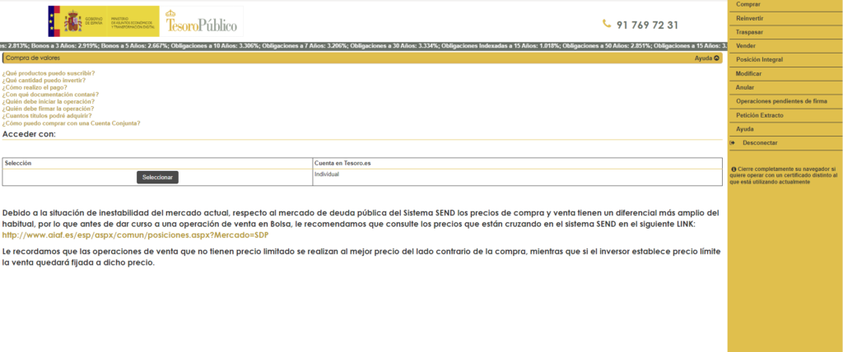Open '¿Cuantos títulos podré adquirir?' link

tap(47, 115)
